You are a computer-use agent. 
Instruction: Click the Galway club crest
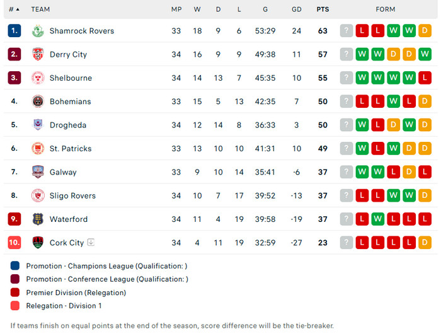pyautogui.click(x=38, y=172)
